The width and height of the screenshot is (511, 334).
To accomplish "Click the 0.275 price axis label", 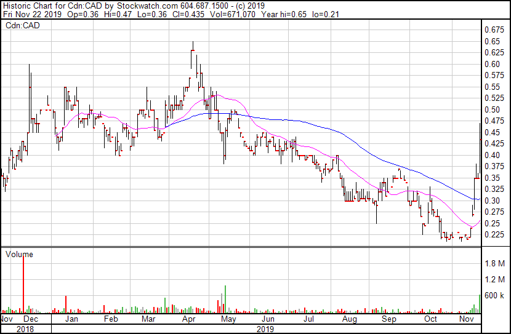I will [x=494, y=212].
